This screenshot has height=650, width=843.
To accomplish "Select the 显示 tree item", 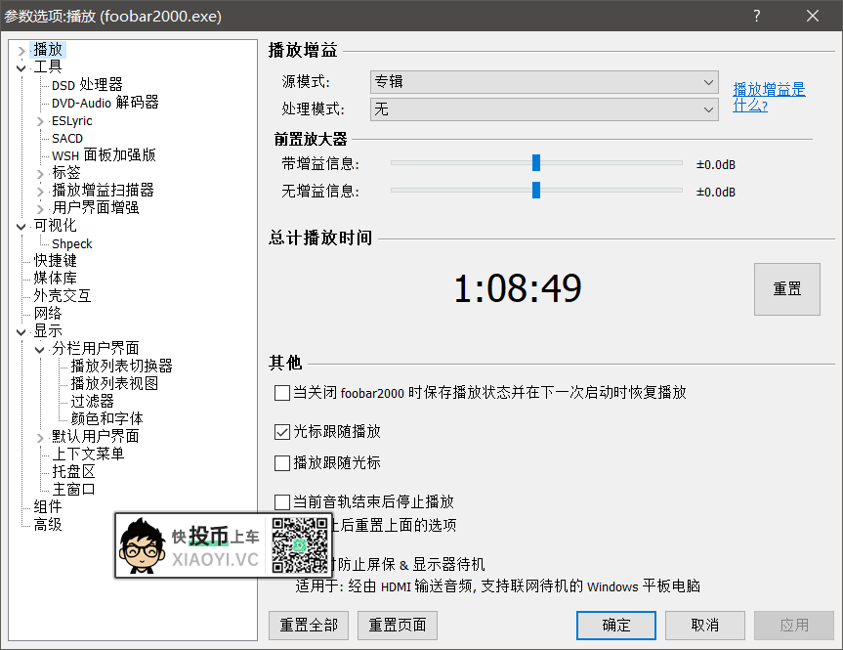I will [x=48, y=331].
